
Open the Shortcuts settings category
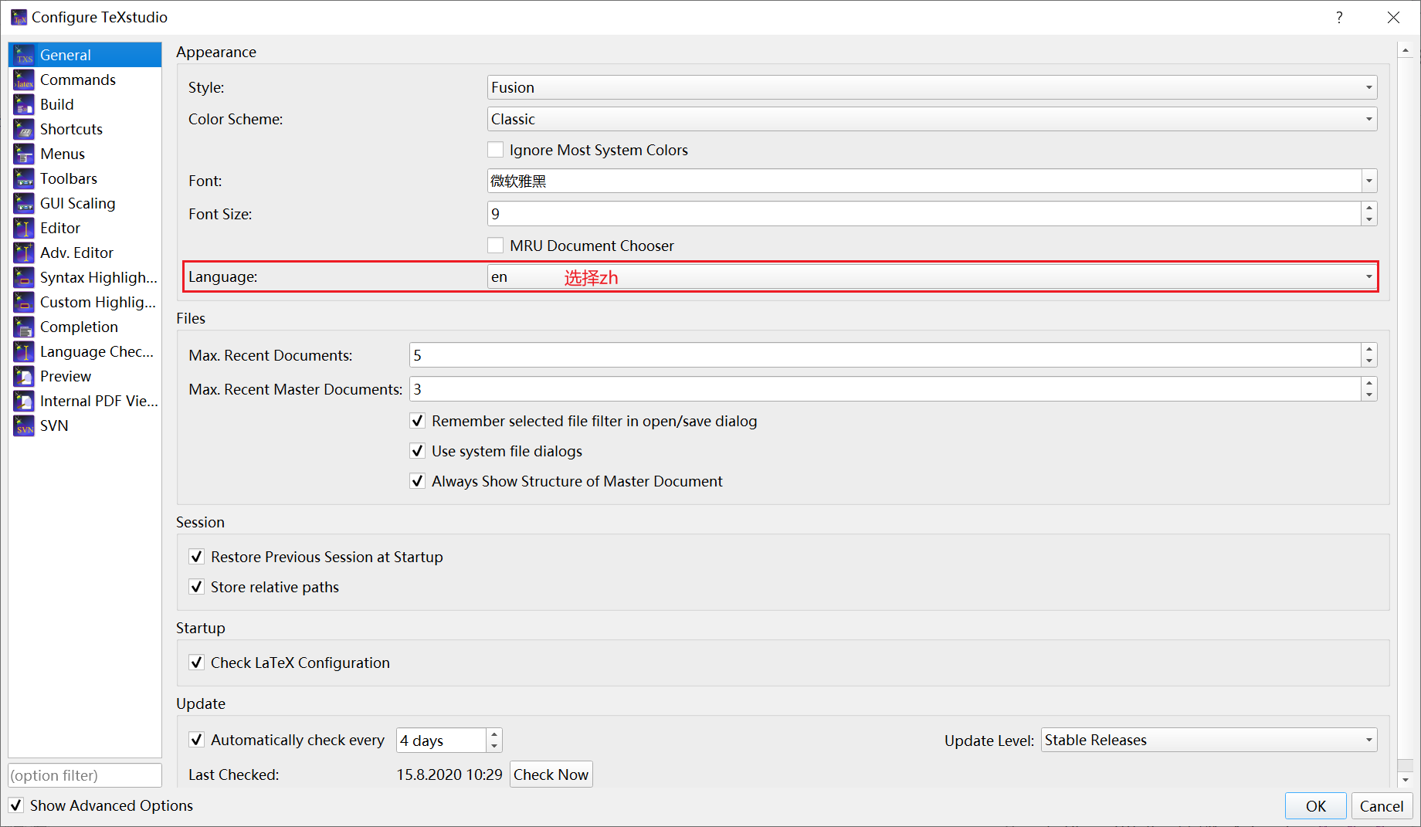coord(85,129)
